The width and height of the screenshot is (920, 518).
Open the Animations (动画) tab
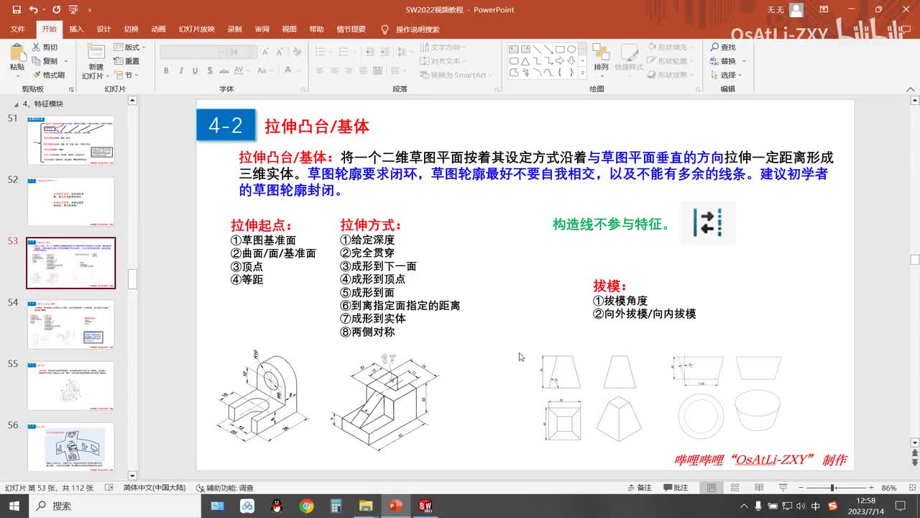point(159,29)
